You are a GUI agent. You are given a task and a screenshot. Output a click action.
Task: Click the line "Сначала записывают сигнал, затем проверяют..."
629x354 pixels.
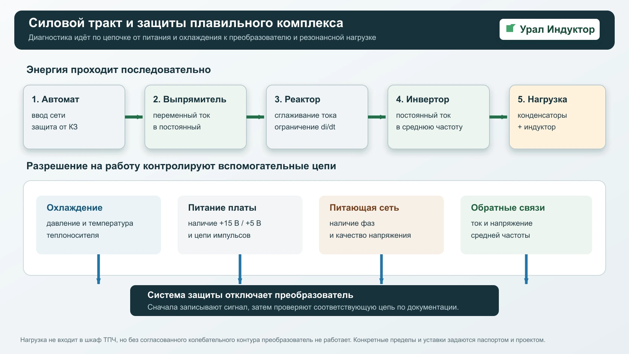click(x=303, y=307)
